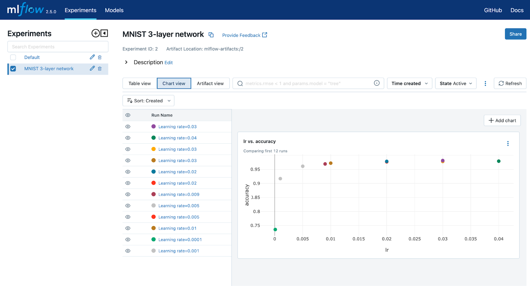
Task: Click the edit pencil icon for Default experiment
Action: pyautogui.click(x=92, y=57)
